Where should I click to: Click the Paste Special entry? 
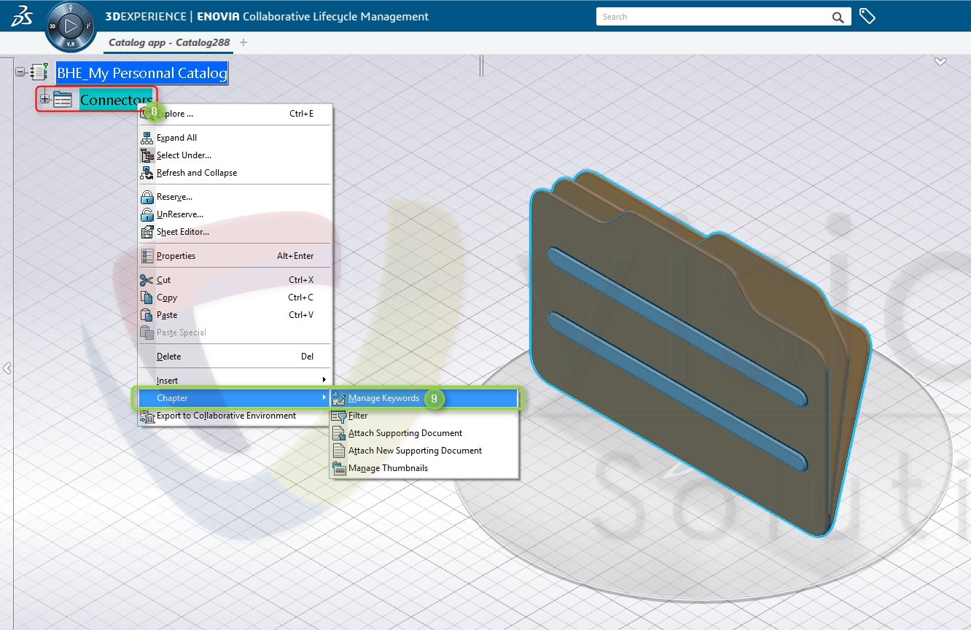[x=235, y=332]
